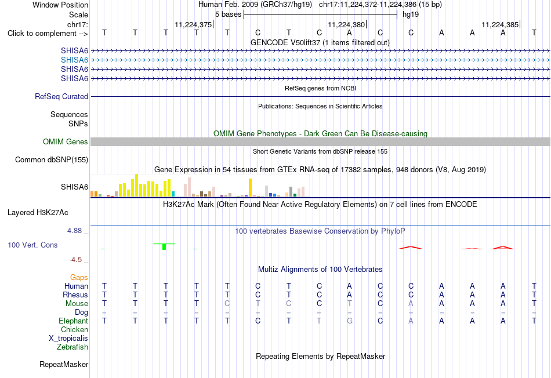
Task: Select the X_tropicalis alignment row label
Action: click(x=68, y=339)
